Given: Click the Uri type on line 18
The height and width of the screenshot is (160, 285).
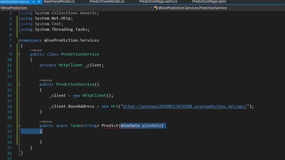Looking at the screenshot, I should pos(114,106).
